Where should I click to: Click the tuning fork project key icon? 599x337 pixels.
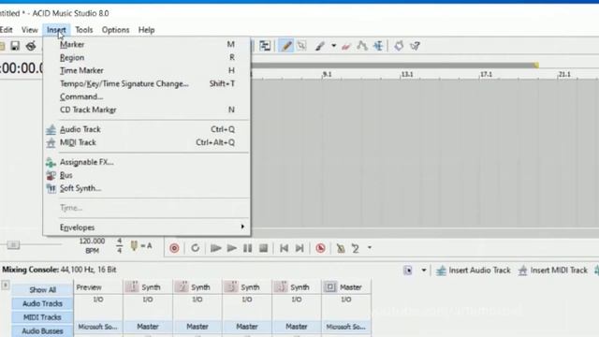point(134,245)
